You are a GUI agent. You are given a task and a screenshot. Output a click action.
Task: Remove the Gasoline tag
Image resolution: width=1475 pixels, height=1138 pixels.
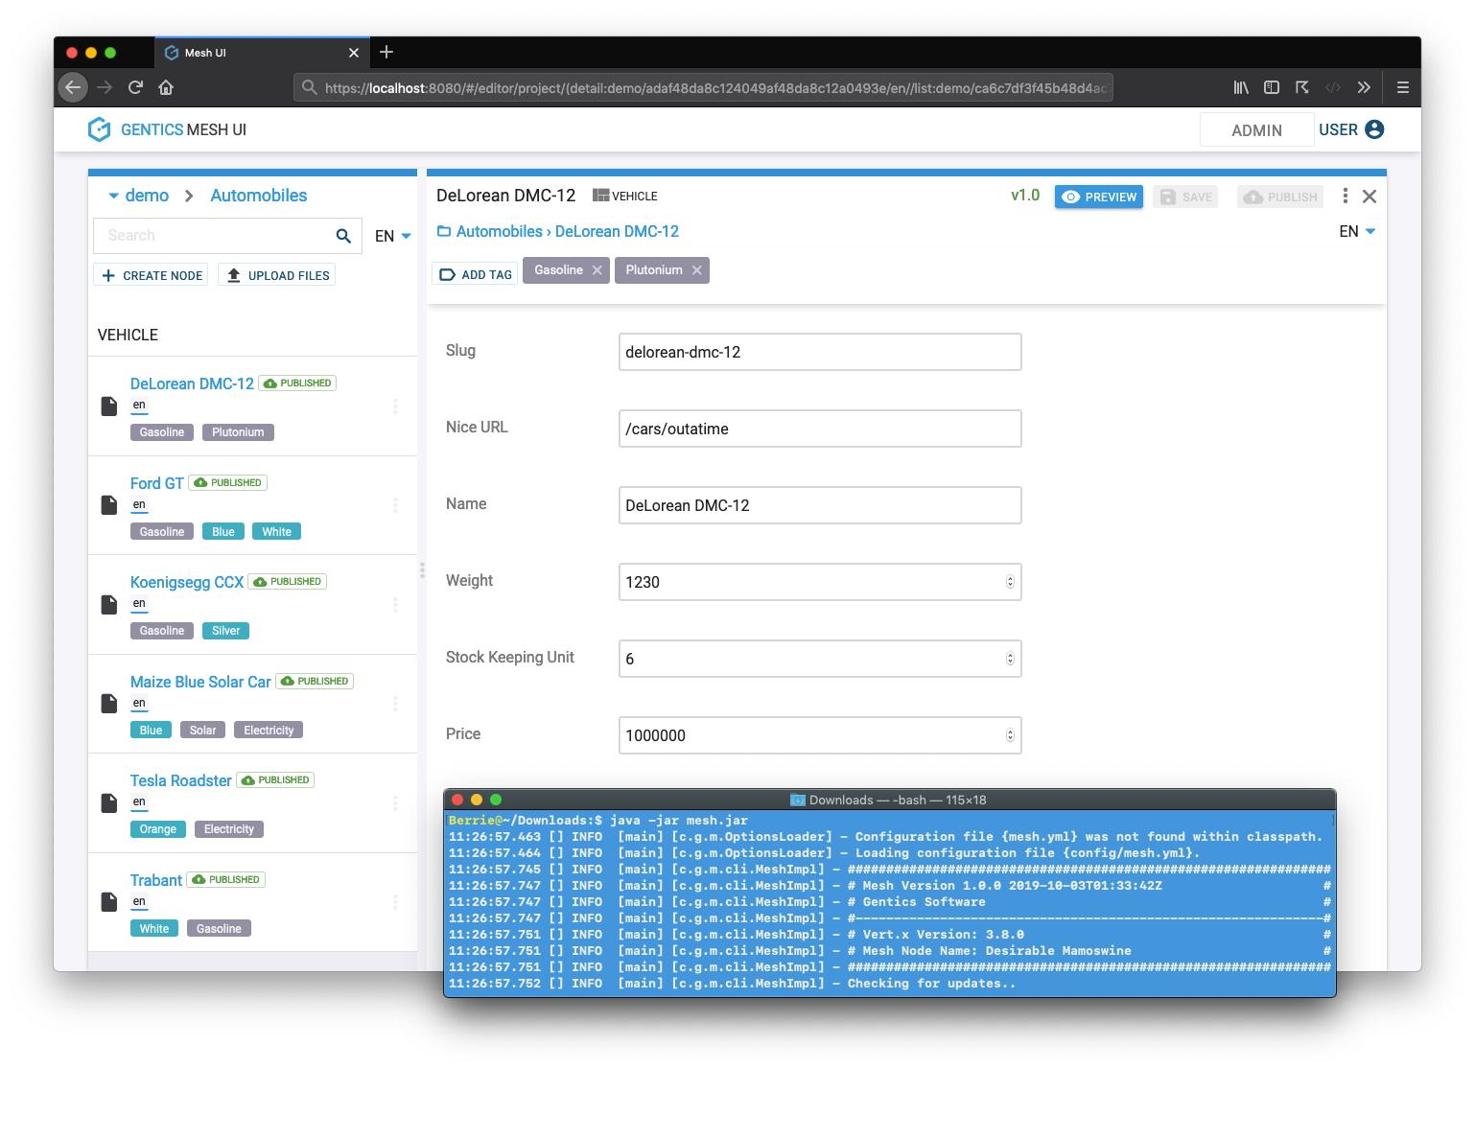[x=597, y=270]
